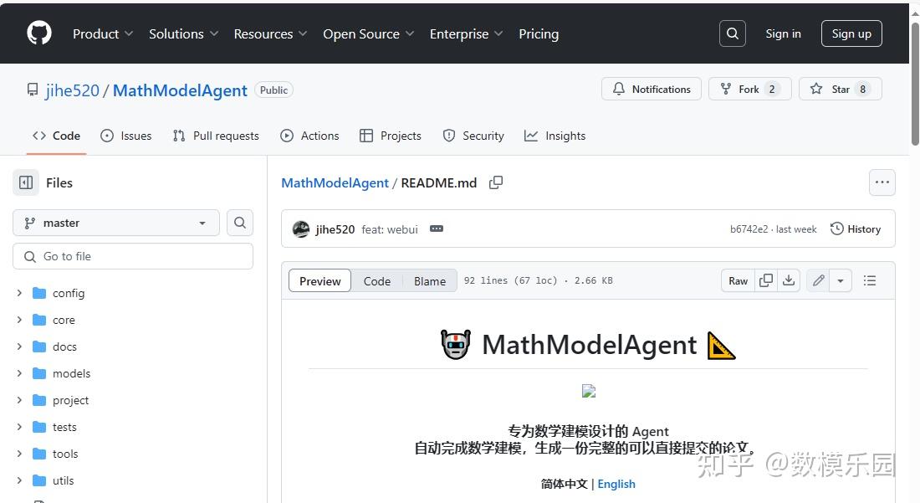
Task: Edit README with the pencil icon
Action: 818,280
